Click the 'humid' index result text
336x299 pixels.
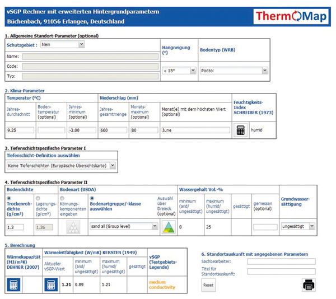256,130
